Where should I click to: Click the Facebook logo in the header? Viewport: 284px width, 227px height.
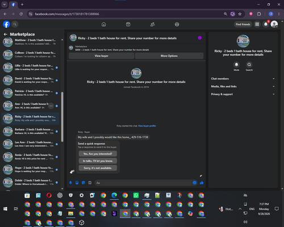(6, 24)
